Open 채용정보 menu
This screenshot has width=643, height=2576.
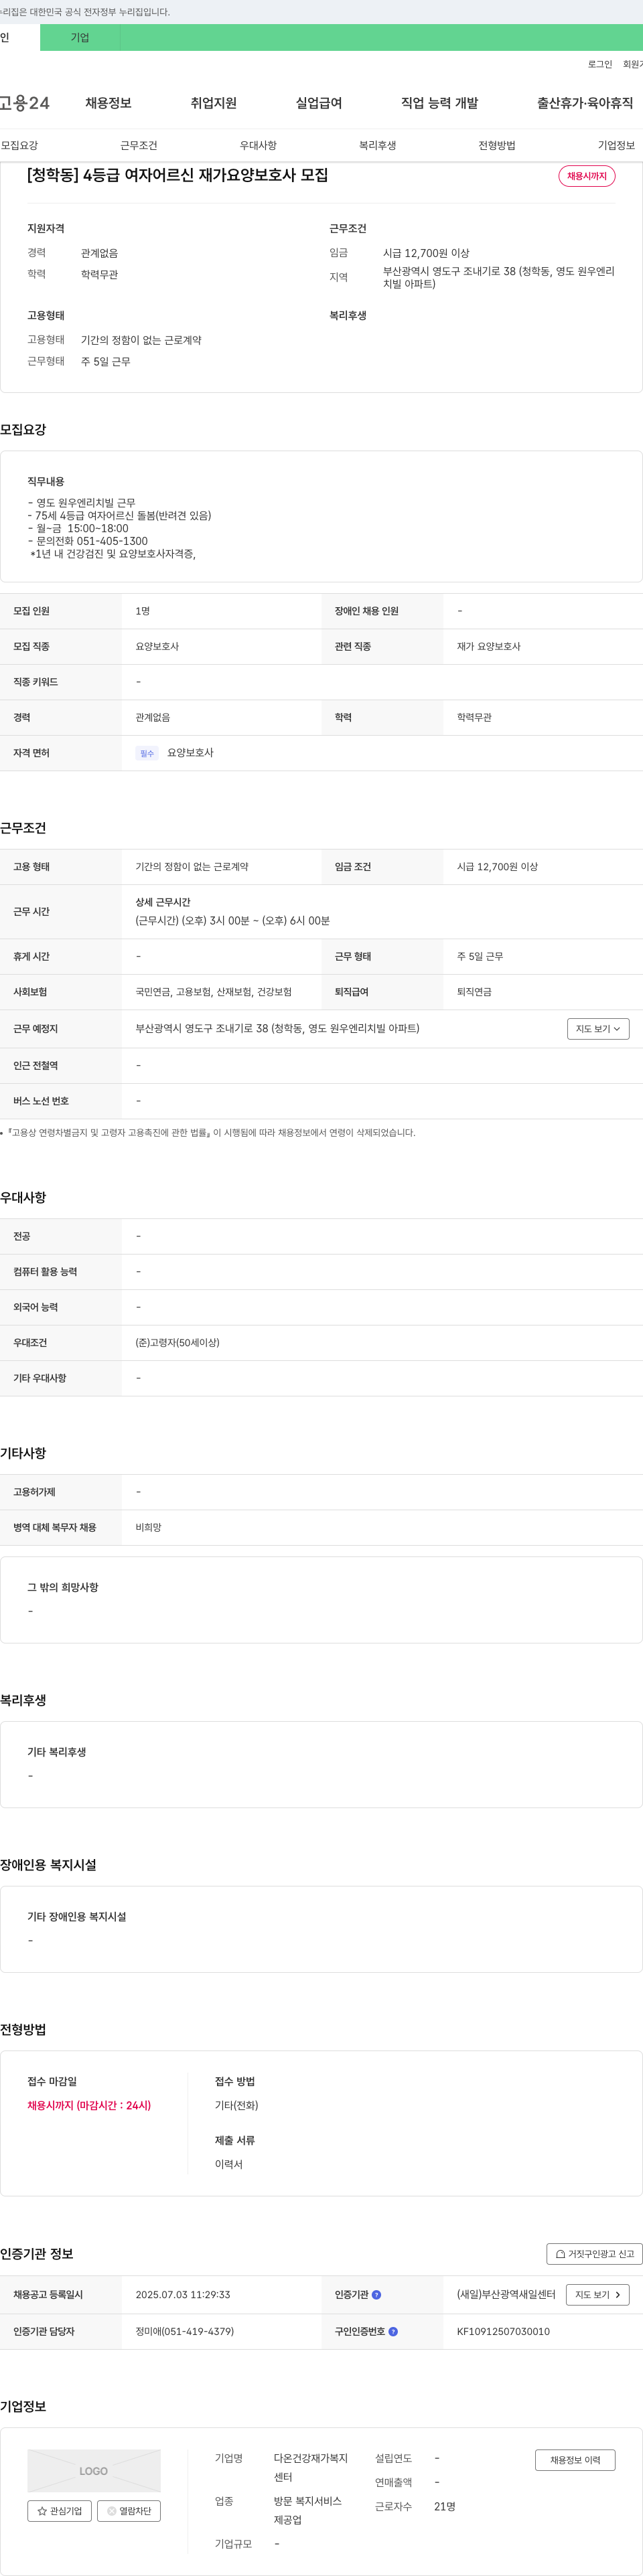pyautogui.click(x=108, y=103)
